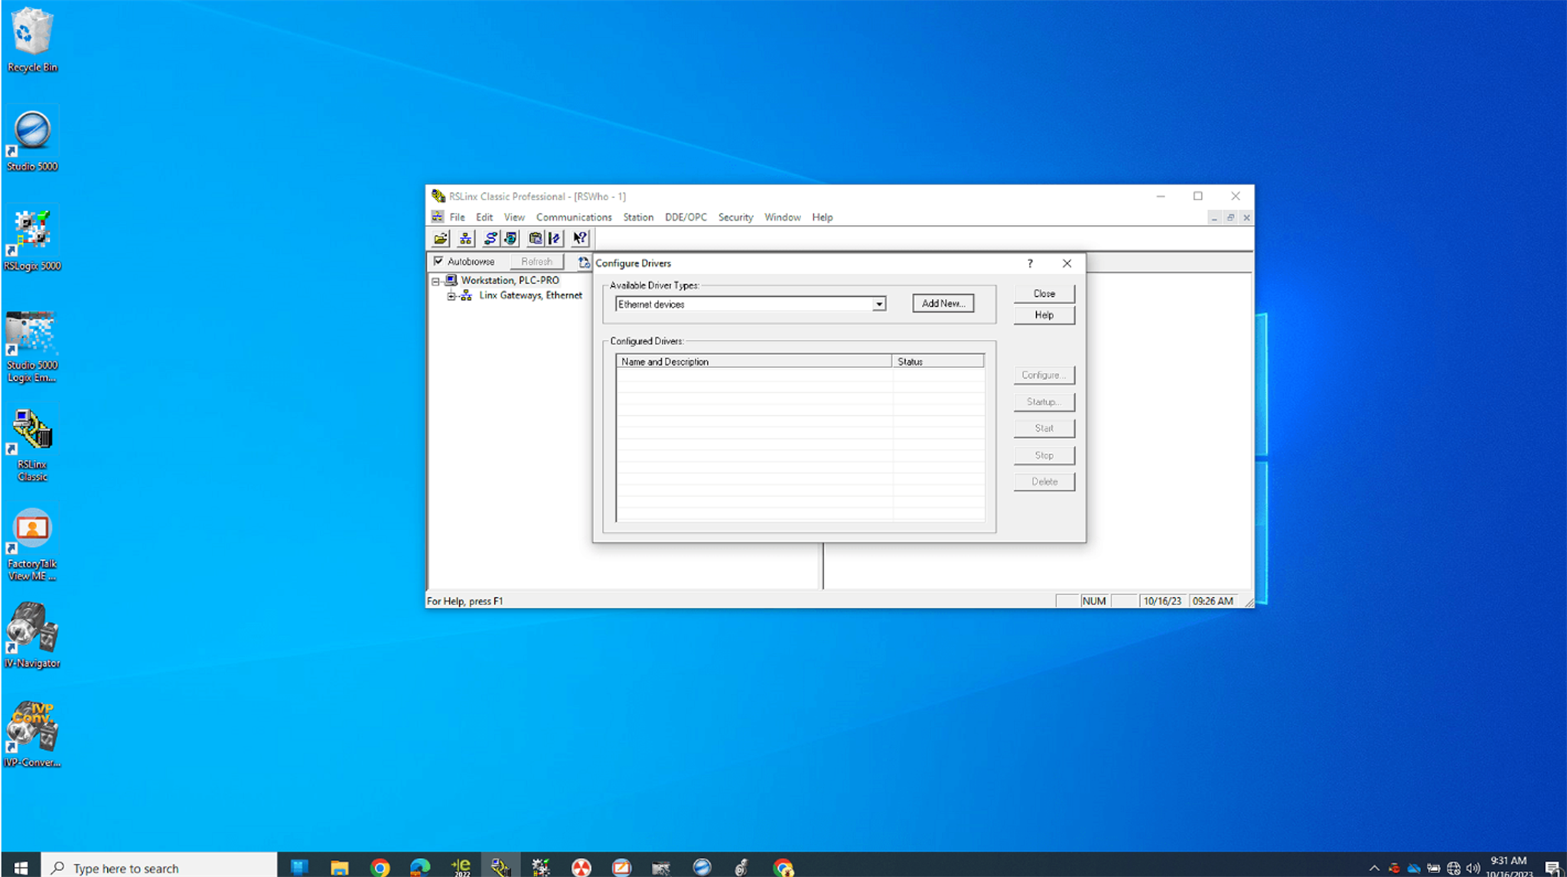Open the Communications menu
This screenshot has height=877, width=1567.
pyautogui.click(x=574, y=217)
